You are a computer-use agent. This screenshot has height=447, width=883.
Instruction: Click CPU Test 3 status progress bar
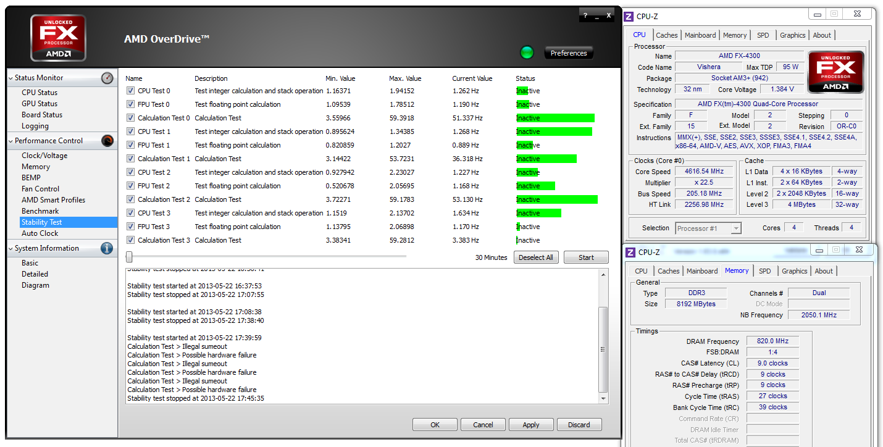click(538, 213)
